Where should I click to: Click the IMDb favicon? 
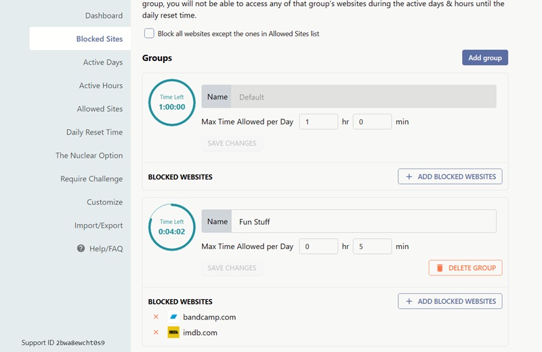tap(173, 332)
